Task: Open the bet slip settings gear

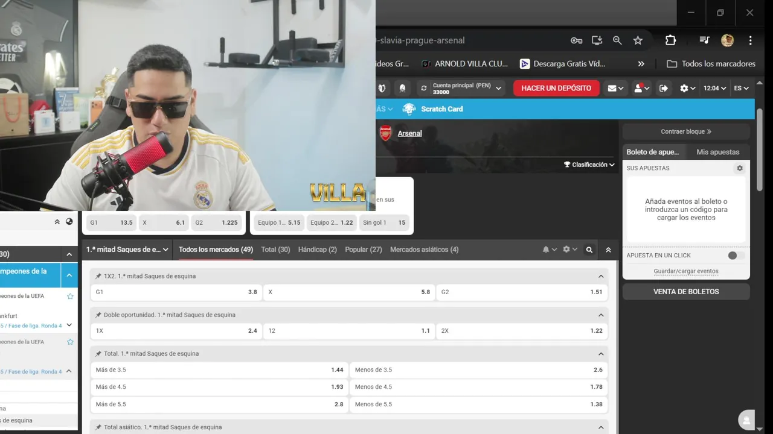Action: pos(740,168)
